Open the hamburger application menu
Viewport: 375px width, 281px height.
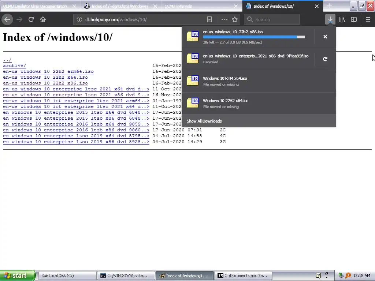pyautogui.click(x=368, y=19)
